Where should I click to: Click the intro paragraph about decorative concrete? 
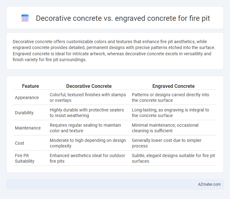tap(114, 51)
